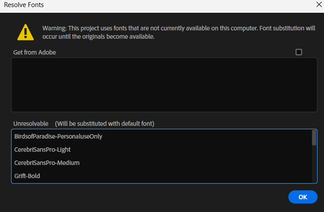The height and width of the screenshot is (212, 324).
Task: Click the Resolve Fonts title bar text
Action: click(x=24, y=5)
